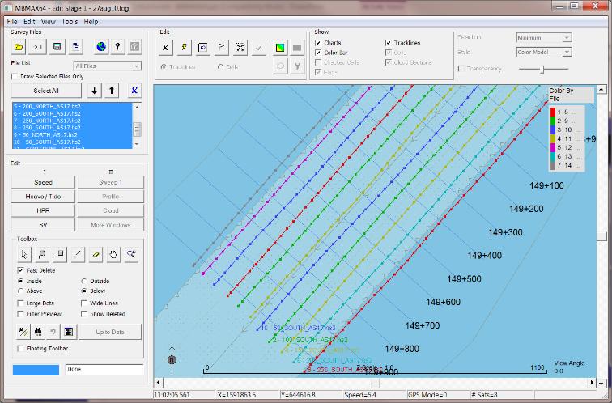Select the Inside radio button
Viewport: 612px width, 403px height.
(x=21, y=281)
